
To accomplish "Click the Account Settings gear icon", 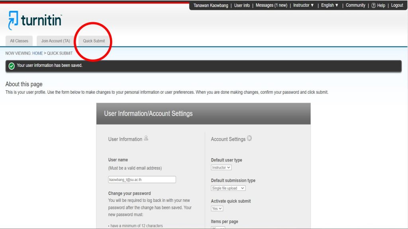I will [249, 138].
